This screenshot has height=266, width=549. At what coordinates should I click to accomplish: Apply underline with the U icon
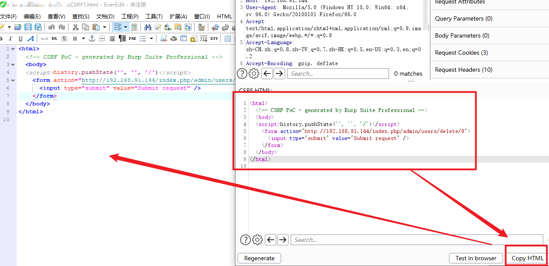coord(21,38)
